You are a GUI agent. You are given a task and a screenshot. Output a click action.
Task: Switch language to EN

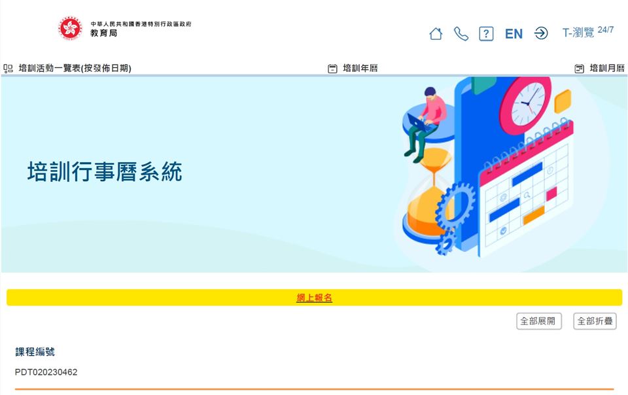(514, 34)
